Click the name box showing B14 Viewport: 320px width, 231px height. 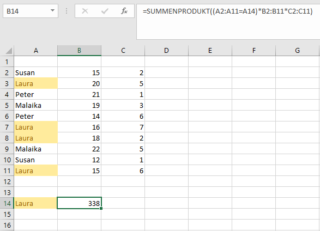point(31,11)
